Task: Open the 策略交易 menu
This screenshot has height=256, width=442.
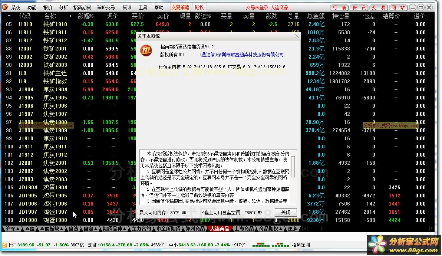Action: pyautogui.click(x=106, y=8)
